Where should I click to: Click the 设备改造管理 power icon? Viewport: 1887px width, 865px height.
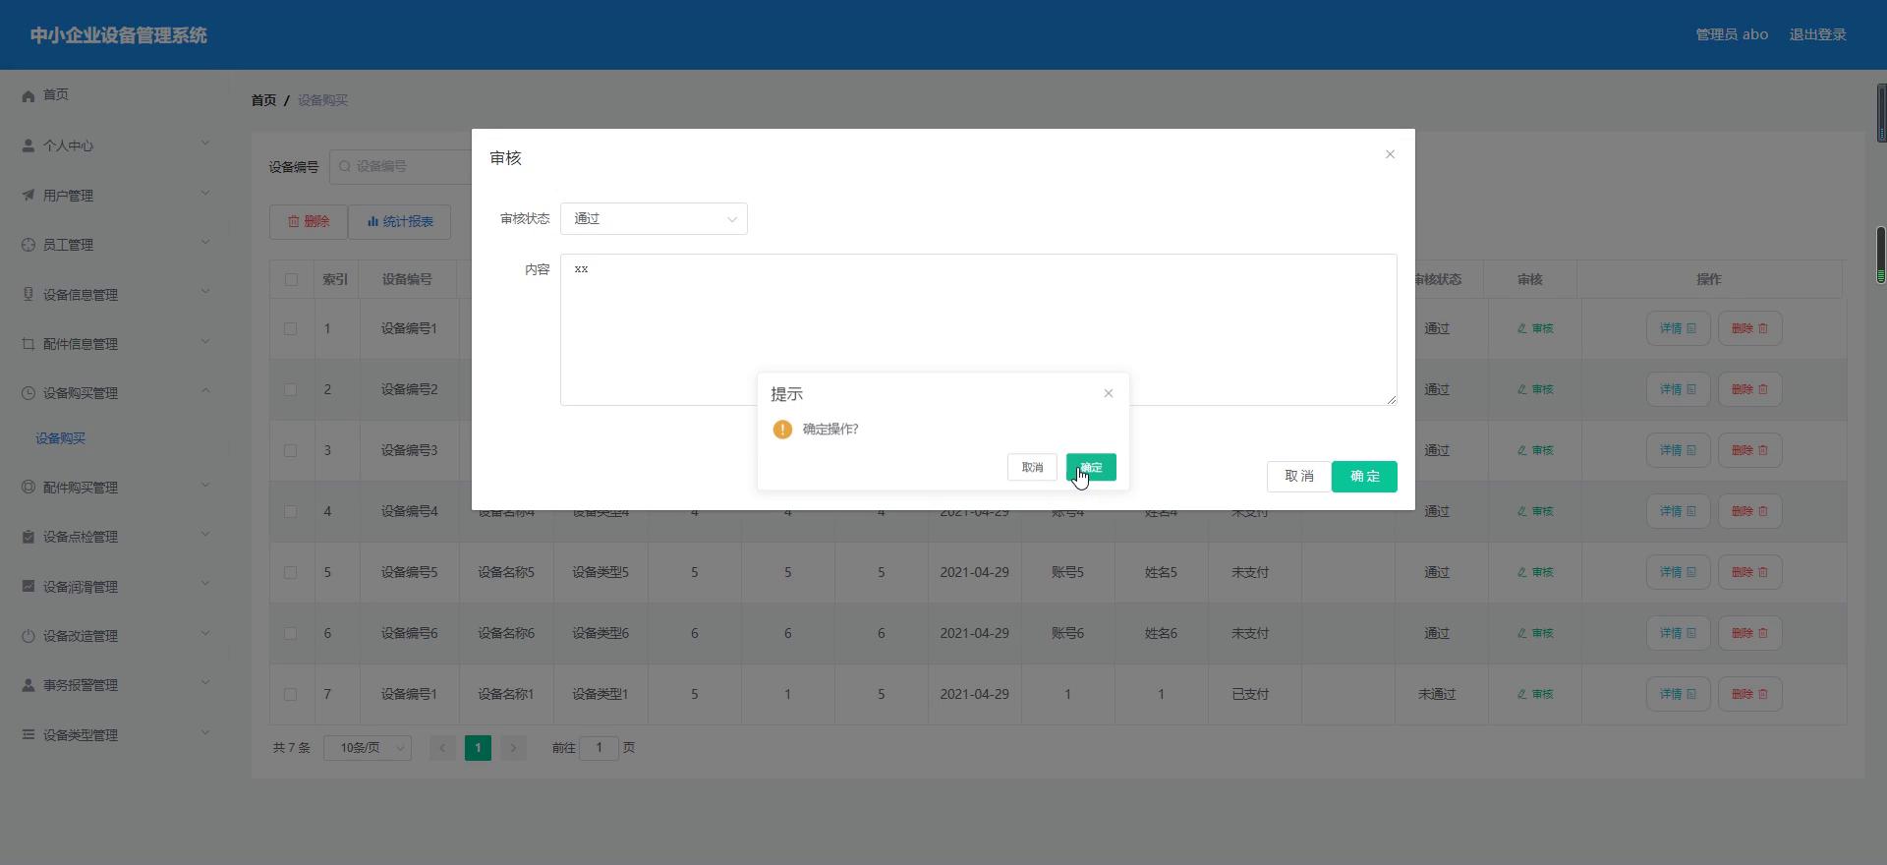click(x=29, y=636)
